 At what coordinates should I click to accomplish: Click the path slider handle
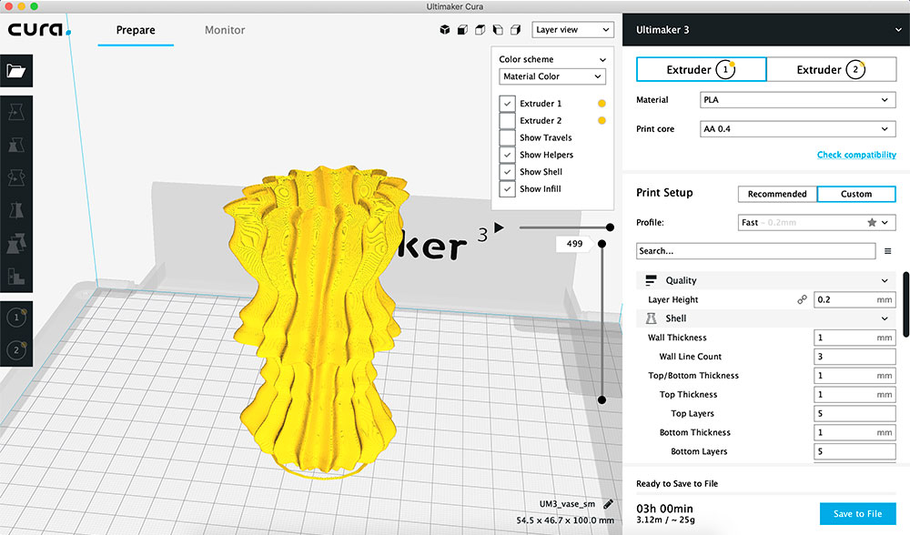click(x=610, y=227)
